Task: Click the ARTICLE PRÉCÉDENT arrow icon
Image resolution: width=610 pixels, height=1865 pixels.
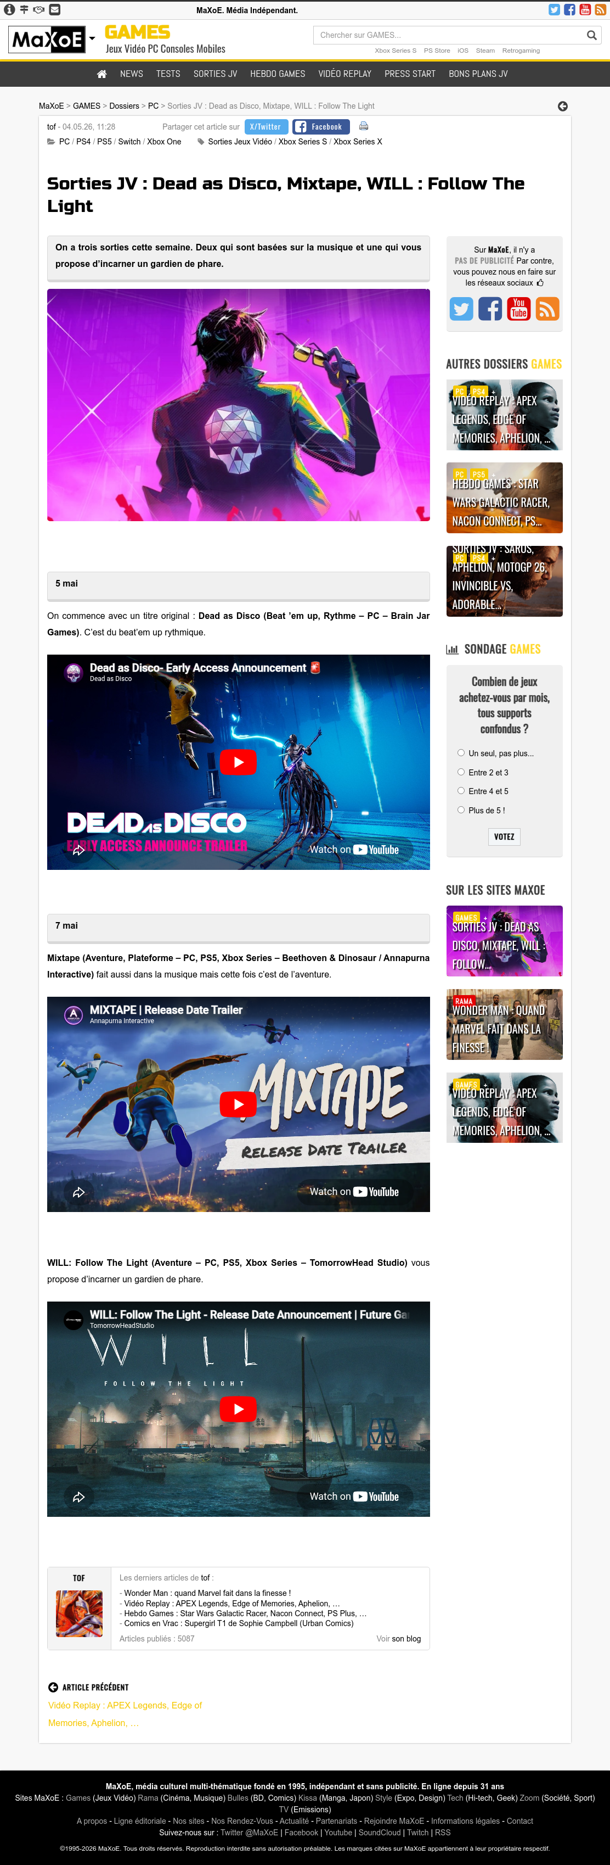Action: pyautogui.click(x=53, y=1687)
